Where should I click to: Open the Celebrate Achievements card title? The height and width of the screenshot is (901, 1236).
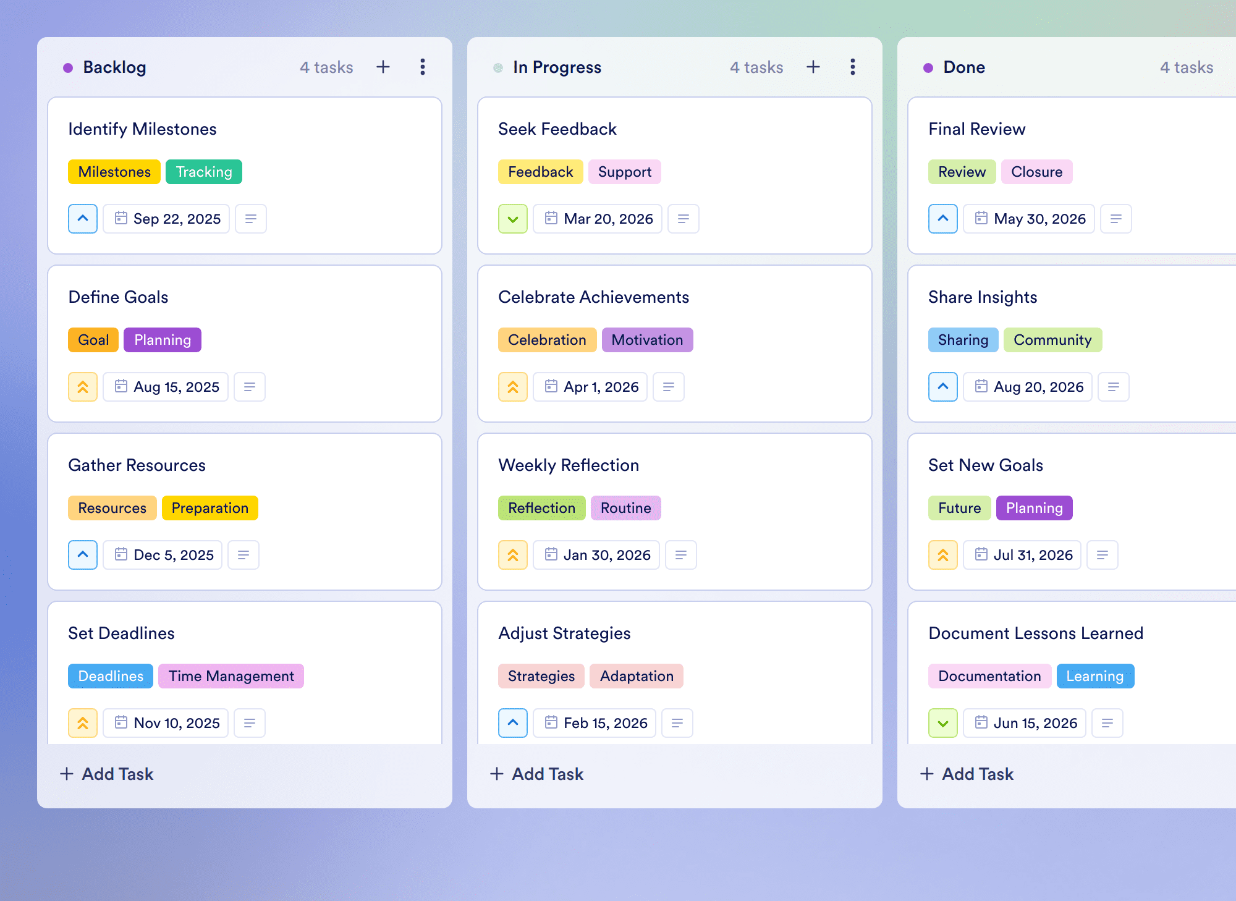(x=593, y=297)
